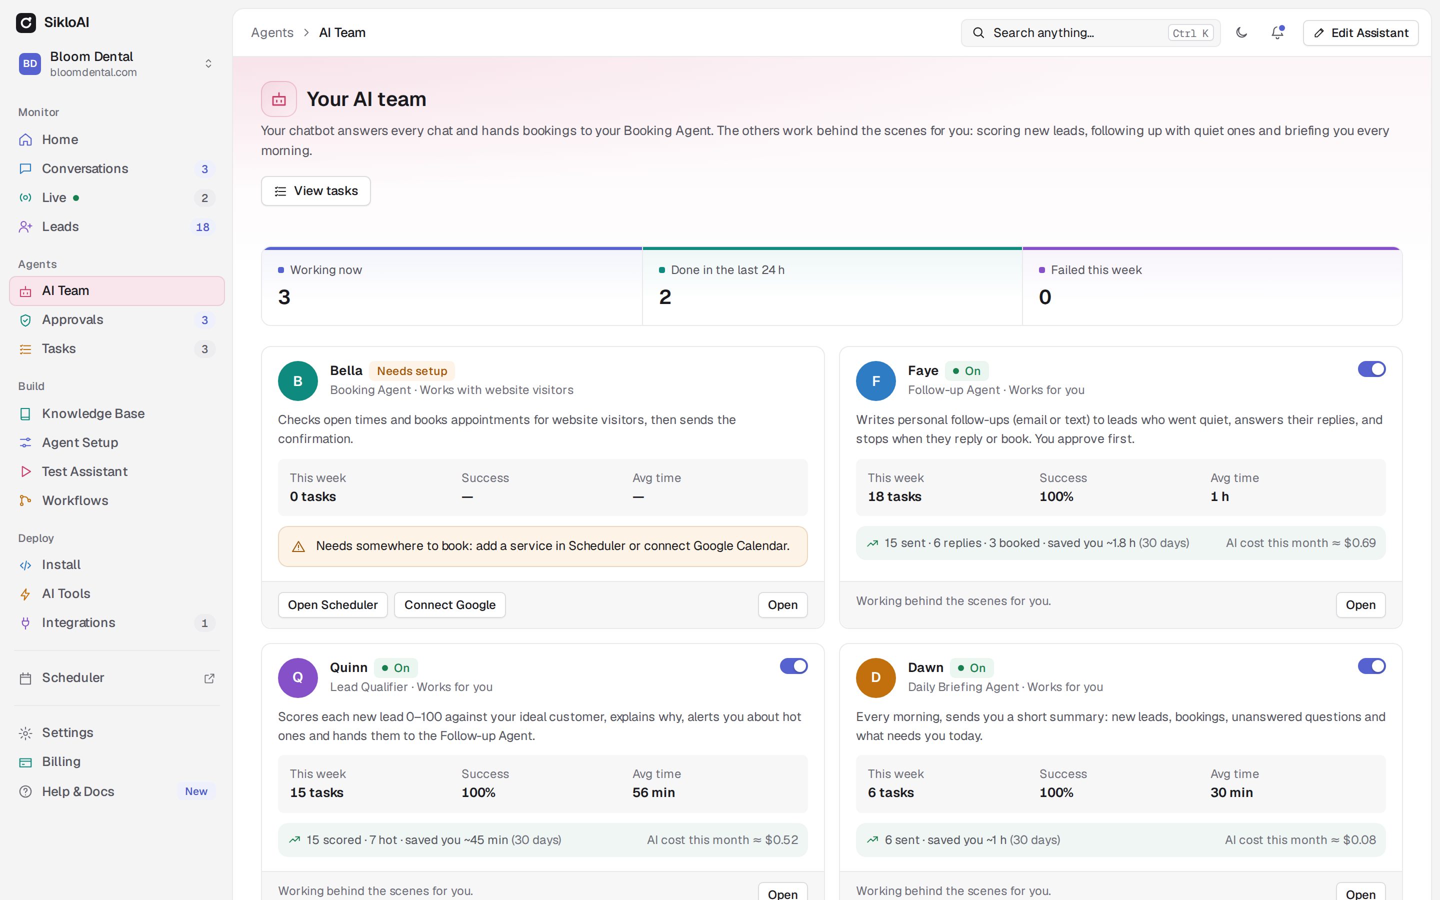Click Connect Google on Bella's card

pos(450,605)
